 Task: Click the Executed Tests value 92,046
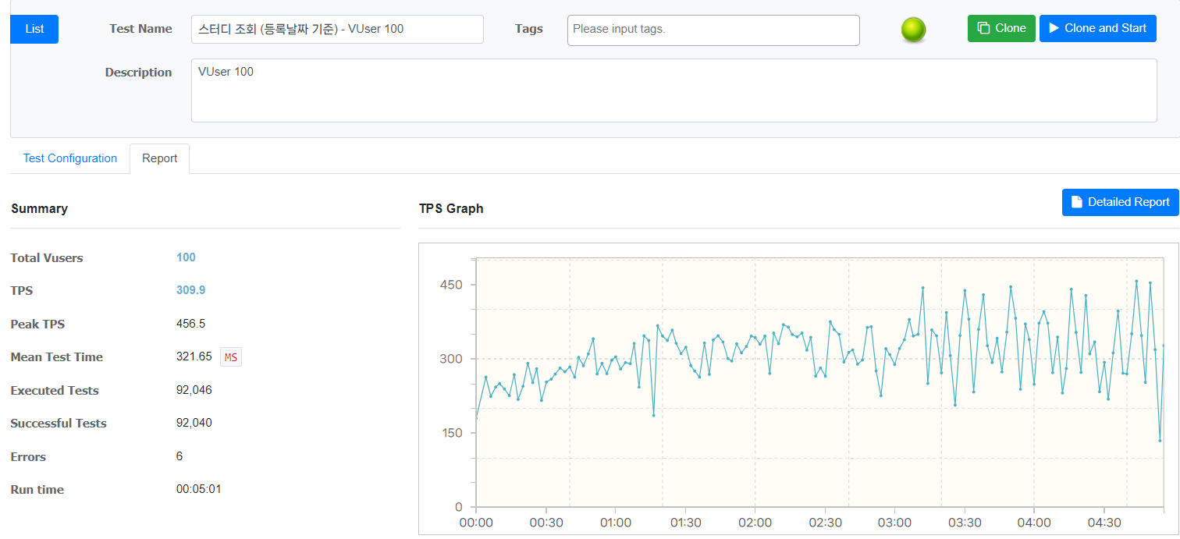[x=194, y=390]
